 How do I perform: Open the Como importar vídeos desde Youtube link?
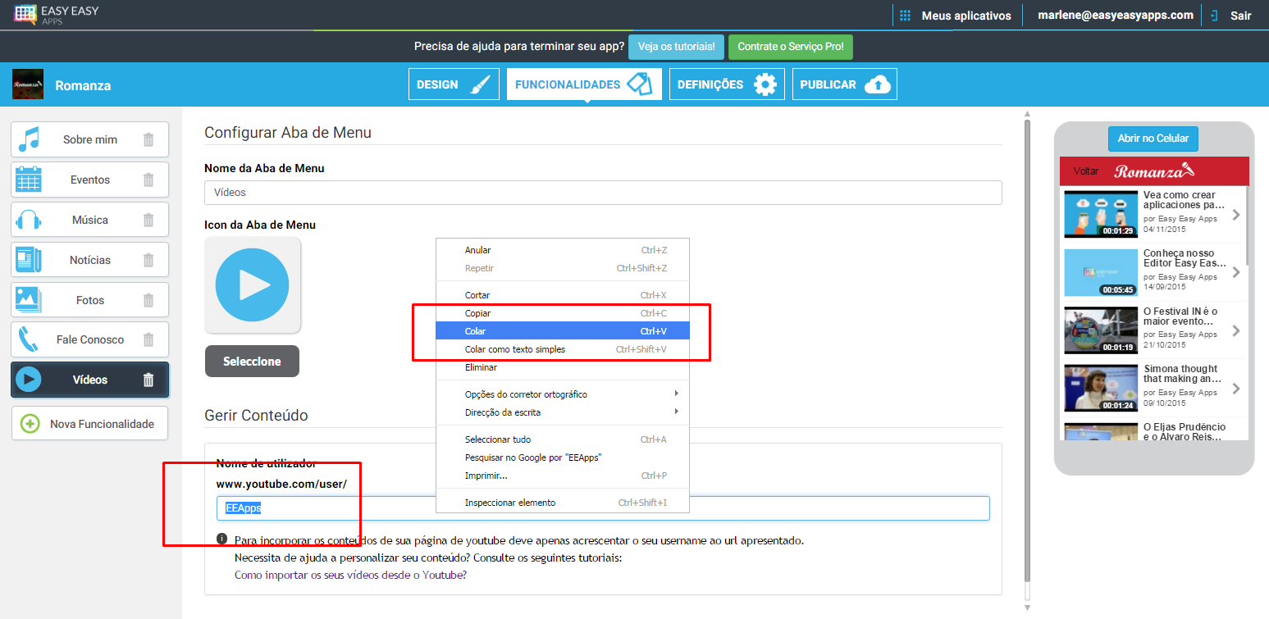[x=350, y=575]
